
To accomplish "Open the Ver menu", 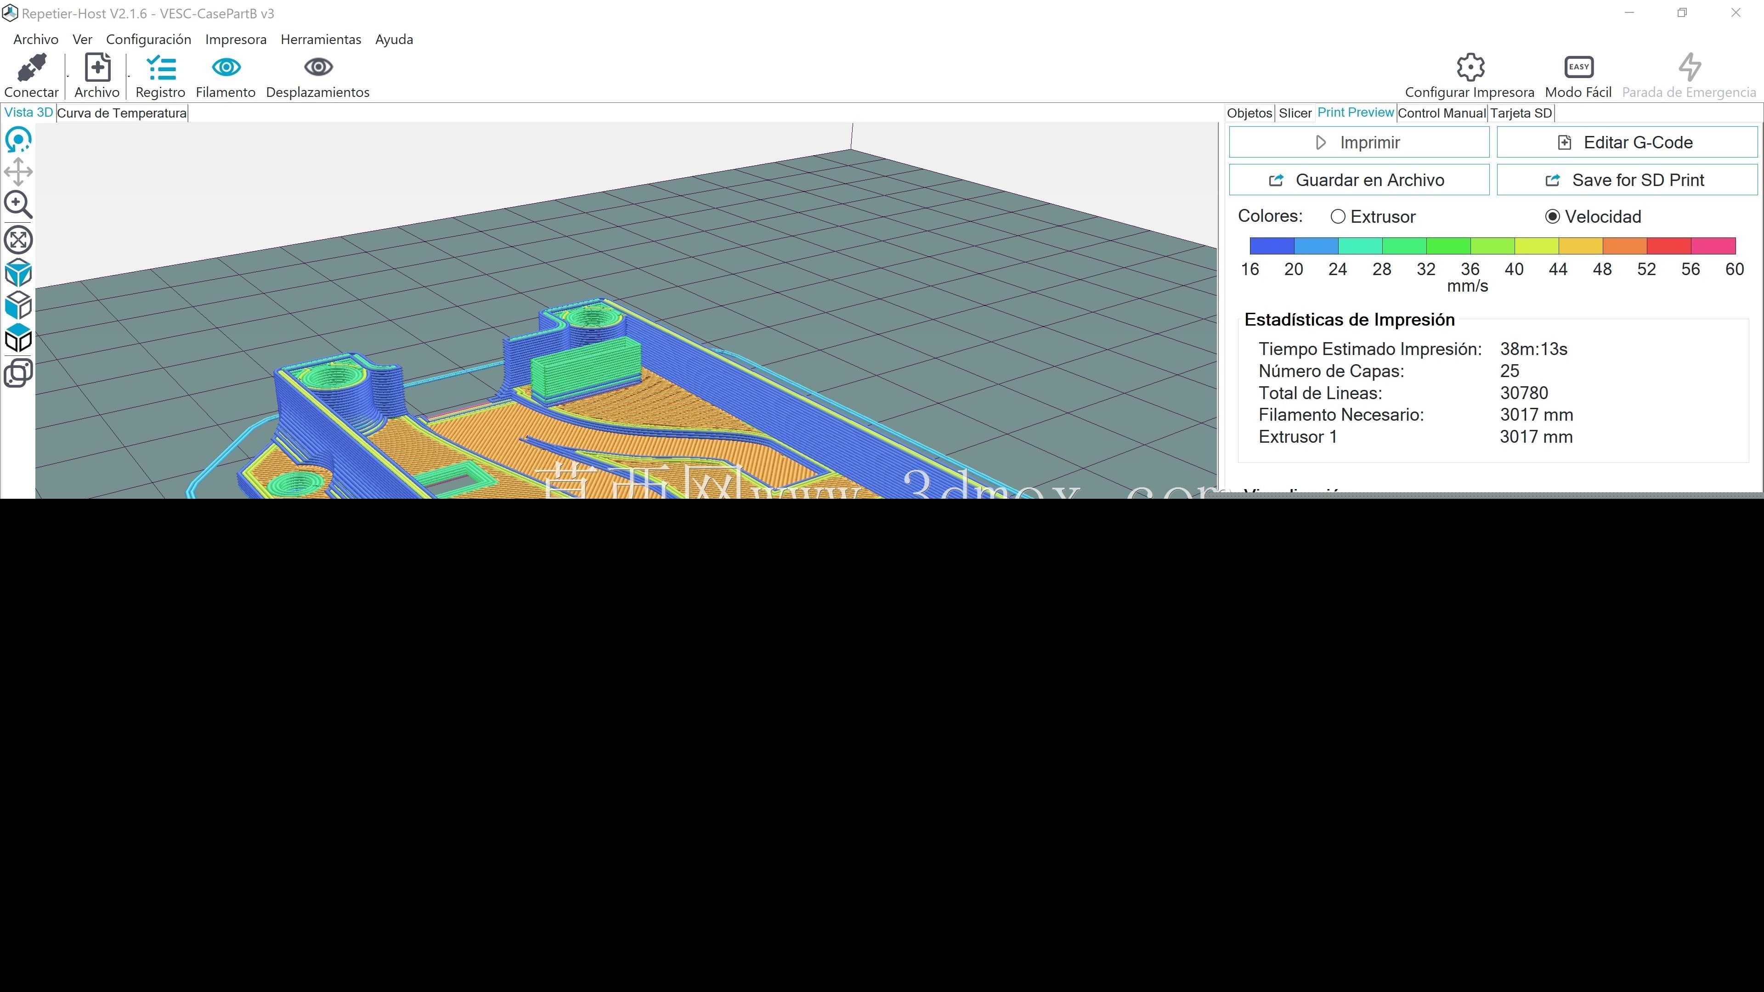I will [x=82, y=39].
